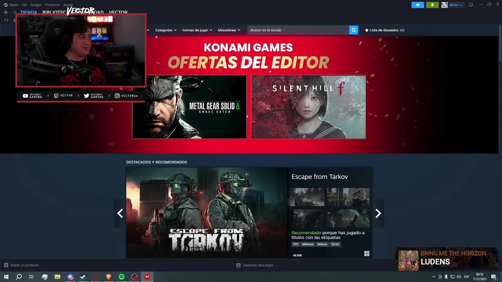
Task: Expand the Miscelánea dropdown
Action: pos(229,30)
